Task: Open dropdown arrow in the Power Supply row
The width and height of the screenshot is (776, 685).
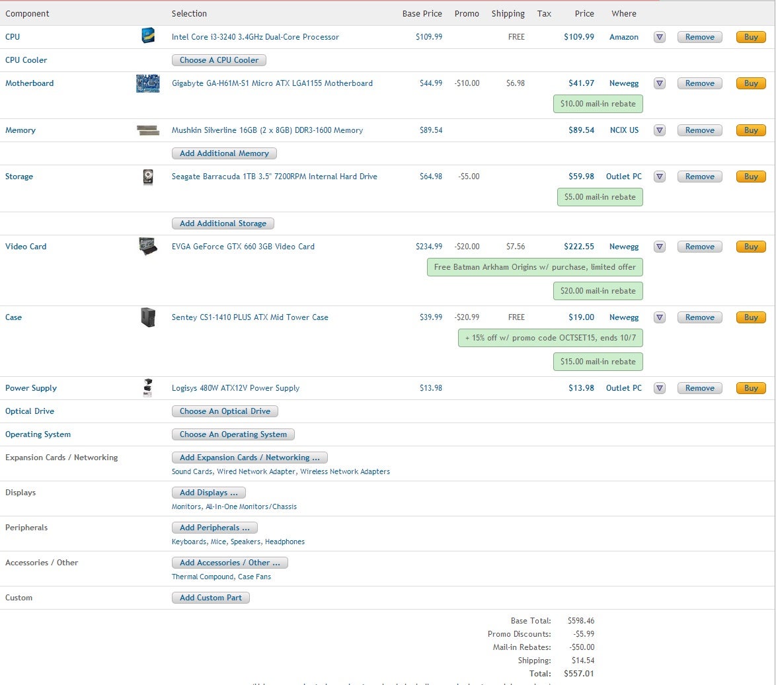Action: coord(659,388)
